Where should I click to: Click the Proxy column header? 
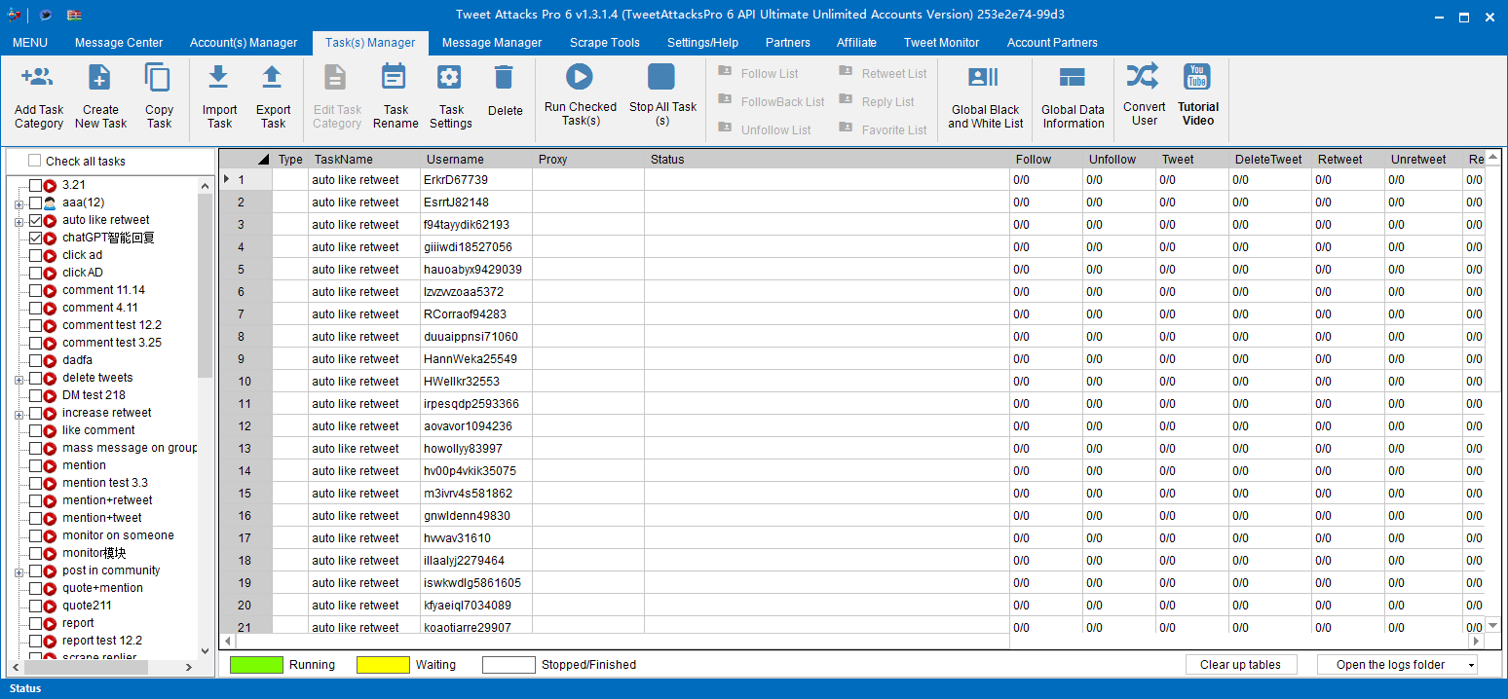(588, 160)
